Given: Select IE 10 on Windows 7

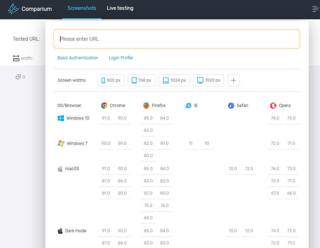Looking at the screenshot, I should [207, 143].
